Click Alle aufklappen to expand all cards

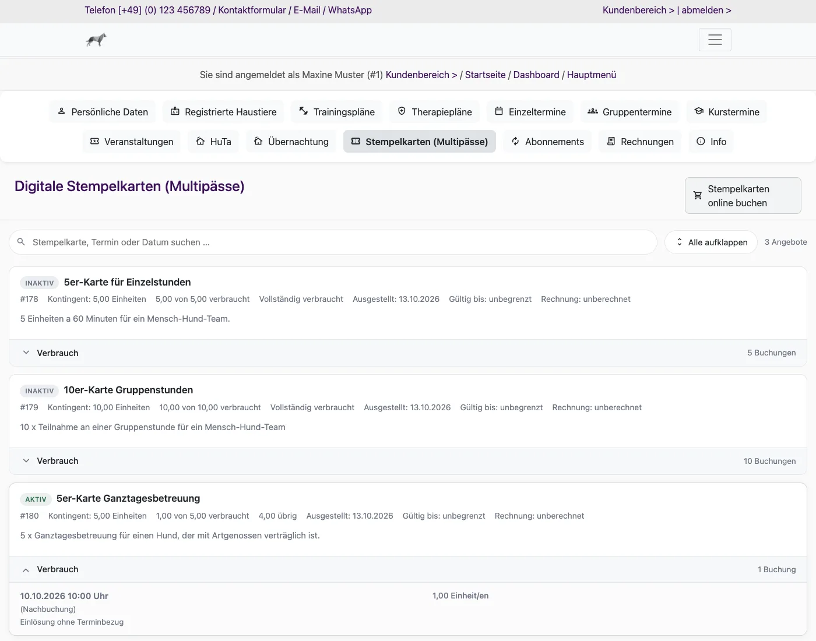(711, 242)
